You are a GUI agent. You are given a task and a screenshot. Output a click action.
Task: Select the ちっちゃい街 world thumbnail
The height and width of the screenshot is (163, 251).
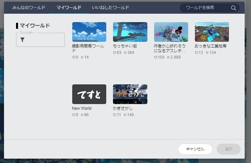coord(130,32)
